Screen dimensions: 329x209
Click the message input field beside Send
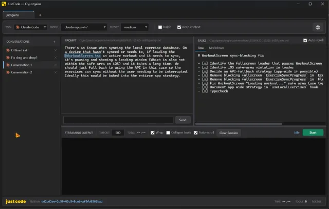118,120
